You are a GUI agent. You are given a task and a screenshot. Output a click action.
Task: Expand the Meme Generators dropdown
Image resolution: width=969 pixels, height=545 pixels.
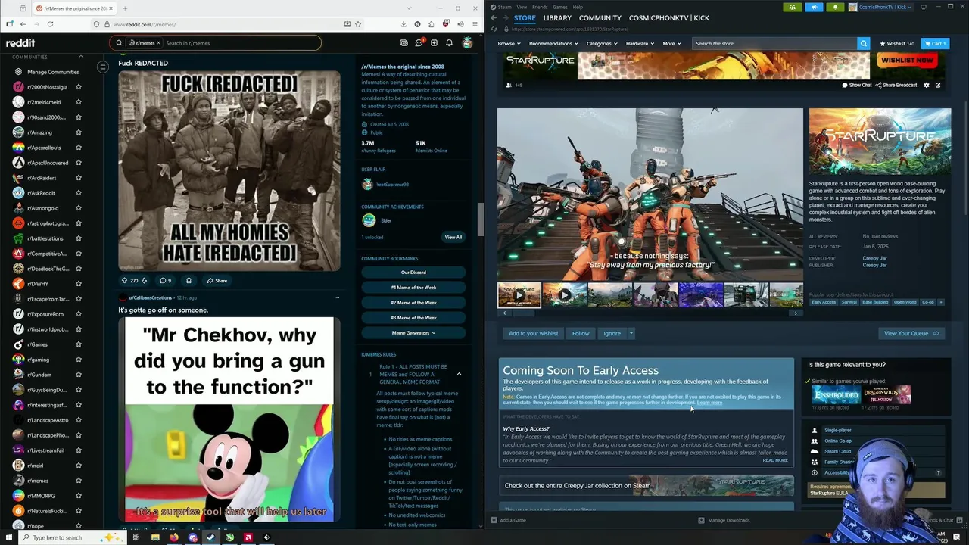pyautogui.click(x=413, y=333)
